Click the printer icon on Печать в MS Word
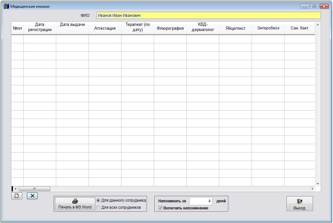This screenshot has width=333, height=223. click(x=75, y=201)
